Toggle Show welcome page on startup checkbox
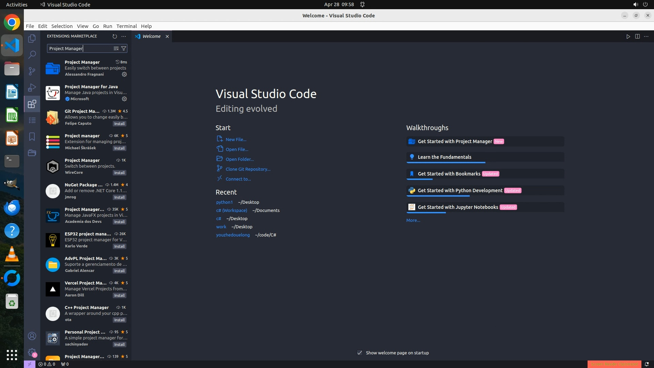This screenshot has width=654, height=368. [360, 353]
